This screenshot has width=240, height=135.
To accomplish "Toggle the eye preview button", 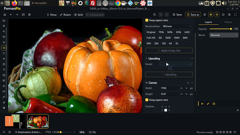I will tap(217, 15).
